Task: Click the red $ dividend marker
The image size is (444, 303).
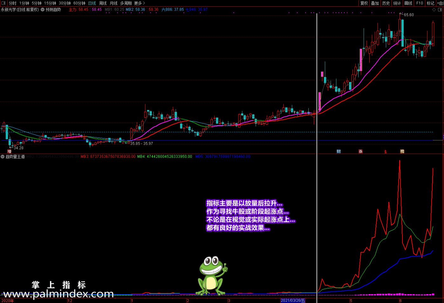Action: point(386,152)
